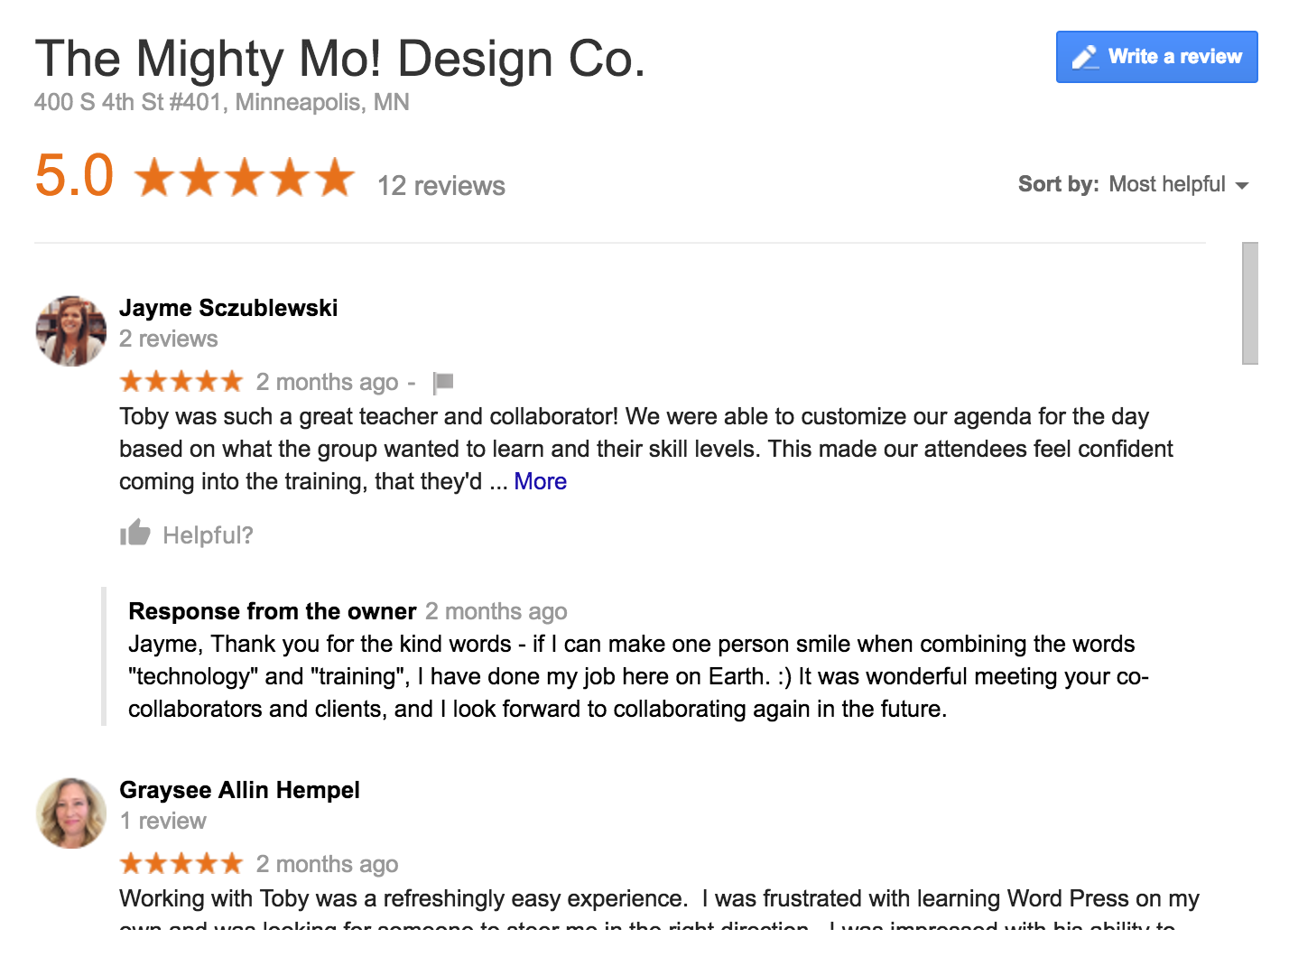The height and width of the screenshot is (957, 1289).
Task: Open Jayme Sczublewski's profile photo
Action: (x=71, y=330)
